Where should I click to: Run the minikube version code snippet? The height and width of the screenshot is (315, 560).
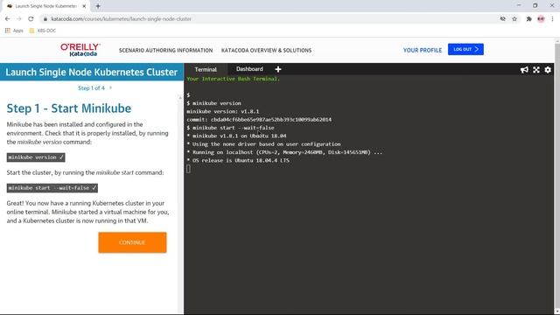tap(36, 157)
